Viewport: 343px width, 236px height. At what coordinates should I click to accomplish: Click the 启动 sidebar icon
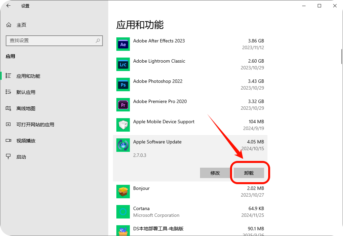pyautogui.click(x=8, y=157)
